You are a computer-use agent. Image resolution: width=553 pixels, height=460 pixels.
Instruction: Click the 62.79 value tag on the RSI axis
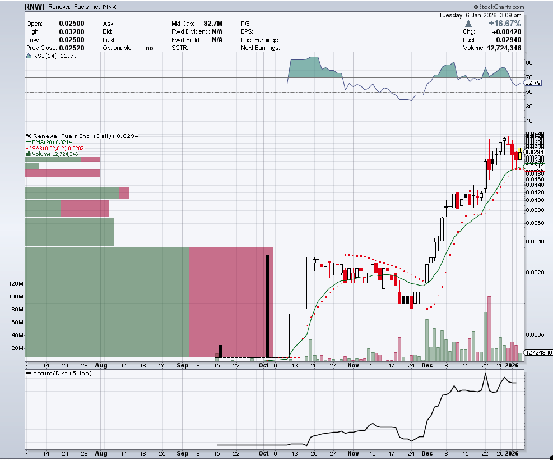pyautogui.click(x=532, y=82)
